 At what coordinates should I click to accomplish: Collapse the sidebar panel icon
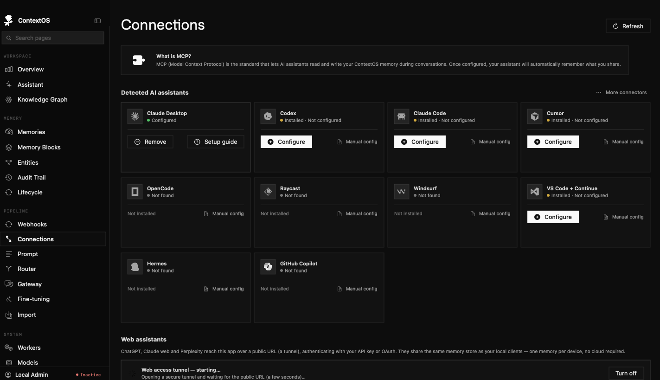(x=97, y=21)
